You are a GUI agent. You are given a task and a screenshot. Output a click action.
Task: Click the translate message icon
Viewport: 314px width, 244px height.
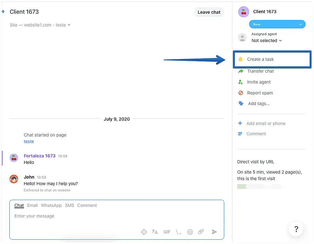155,232
